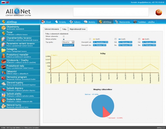166x129 pixels.
Task: Open Graf1 Uverejniť od date picker
Action: click(99, 42)
